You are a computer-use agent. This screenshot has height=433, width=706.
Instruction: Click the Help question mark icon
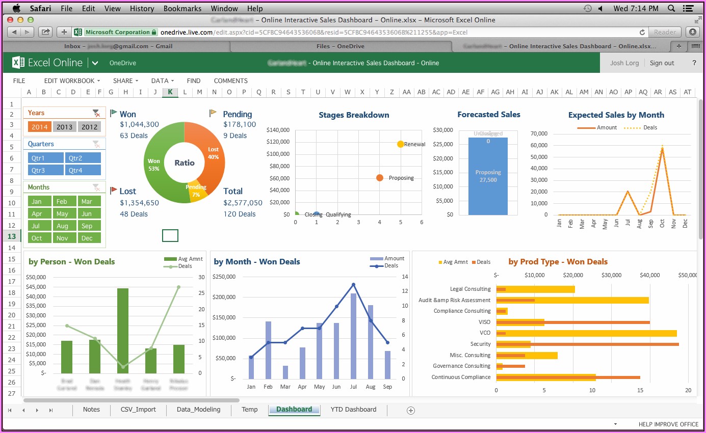(x=693, y=63)
